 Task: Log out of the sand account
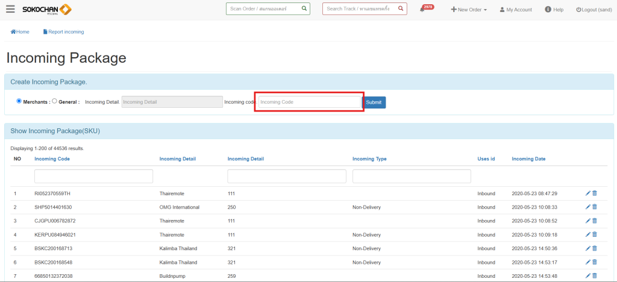[594, 10]
